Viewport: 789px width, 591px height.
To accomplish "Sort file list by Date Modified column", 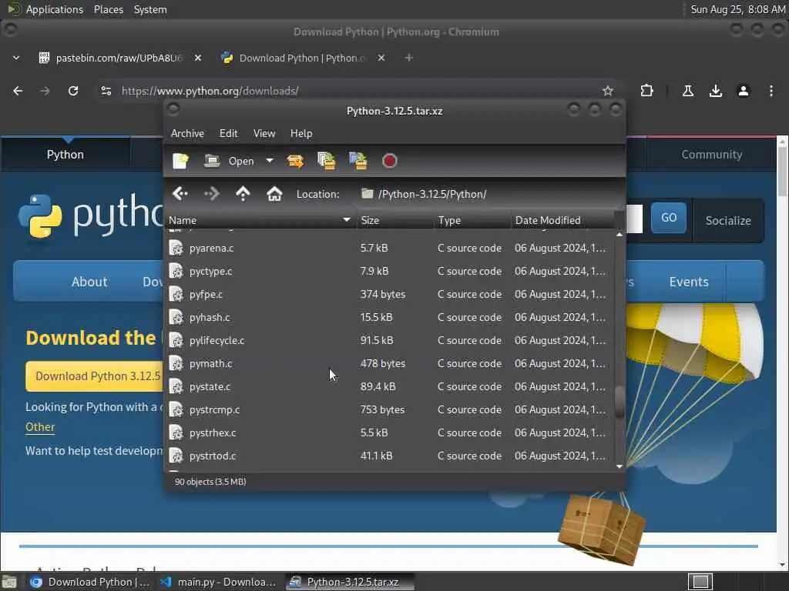I will pos(562,220).
